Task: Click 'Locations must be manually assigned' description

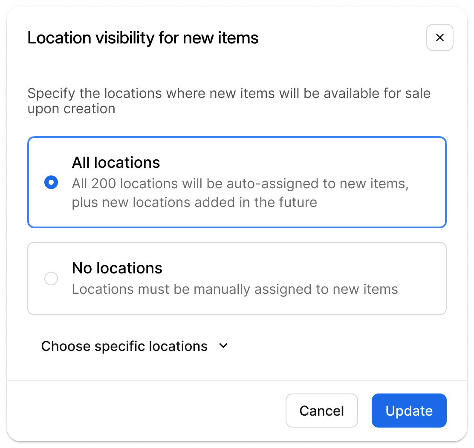Action: pyautogui.click(x=235, y=289)
